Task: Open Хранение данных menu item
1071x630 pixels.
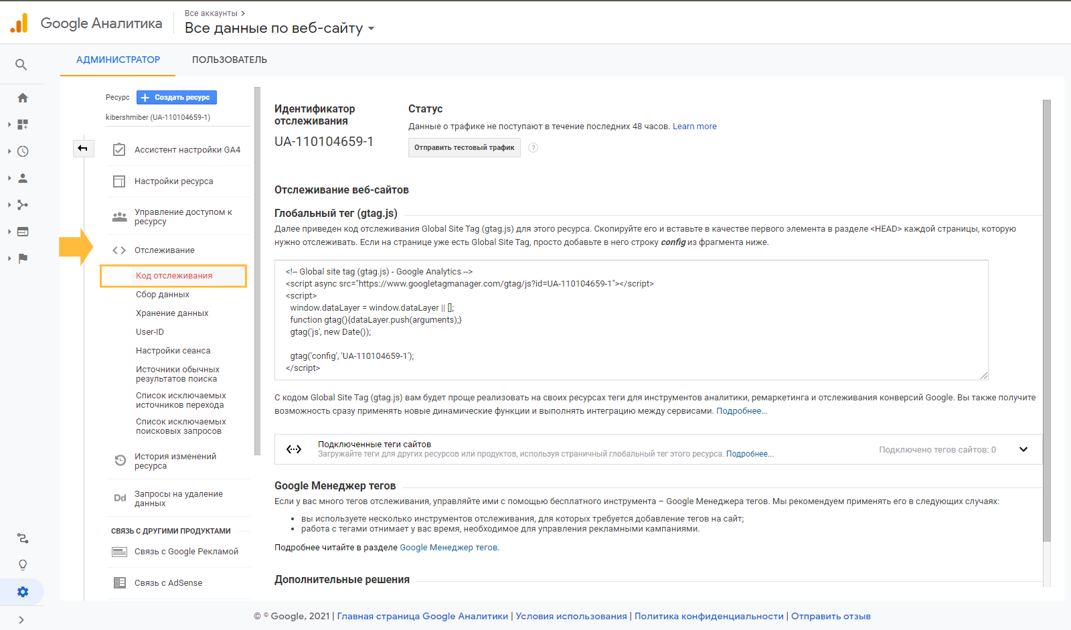Action: [x=172, y=313]
